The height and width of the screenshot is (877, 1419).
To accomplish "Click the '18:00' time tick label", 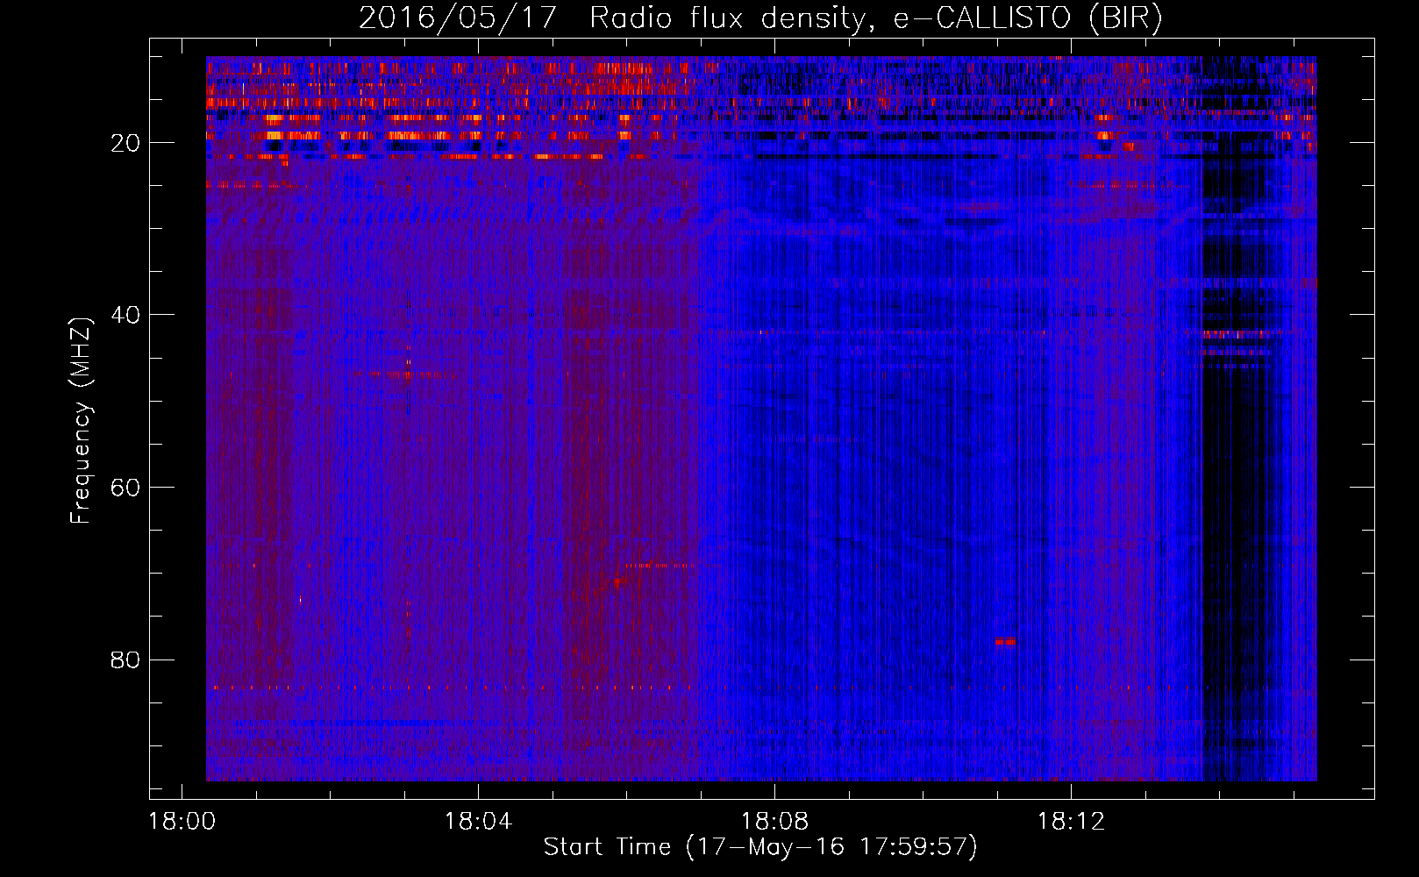I will (182, 822).
